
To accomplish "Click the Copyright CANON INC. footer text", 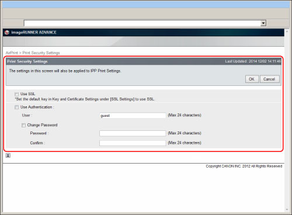I will (244, 166).
